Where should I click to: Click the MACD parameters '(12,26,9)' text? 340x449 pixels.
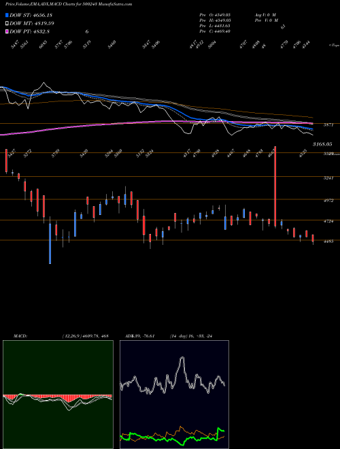[72, 336]
